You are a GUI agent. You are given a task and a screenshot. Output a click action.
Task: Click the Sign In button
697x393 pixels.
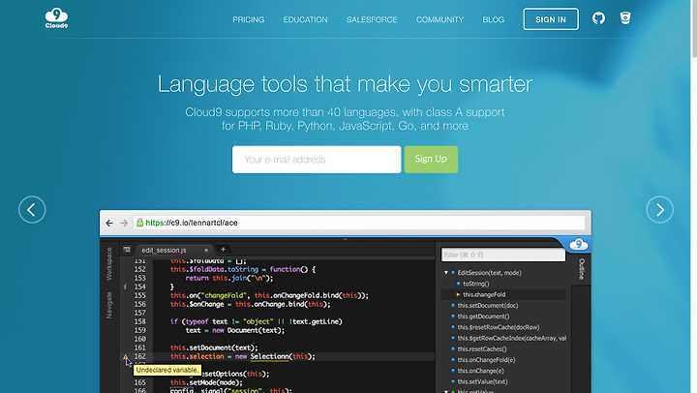pos(551,19)
